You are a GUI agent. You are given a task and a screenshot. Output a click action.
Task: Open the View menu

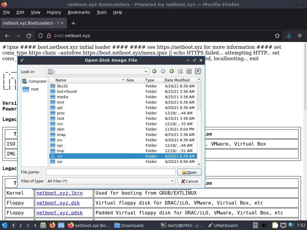pyautogui.click(x=35, y=12)
